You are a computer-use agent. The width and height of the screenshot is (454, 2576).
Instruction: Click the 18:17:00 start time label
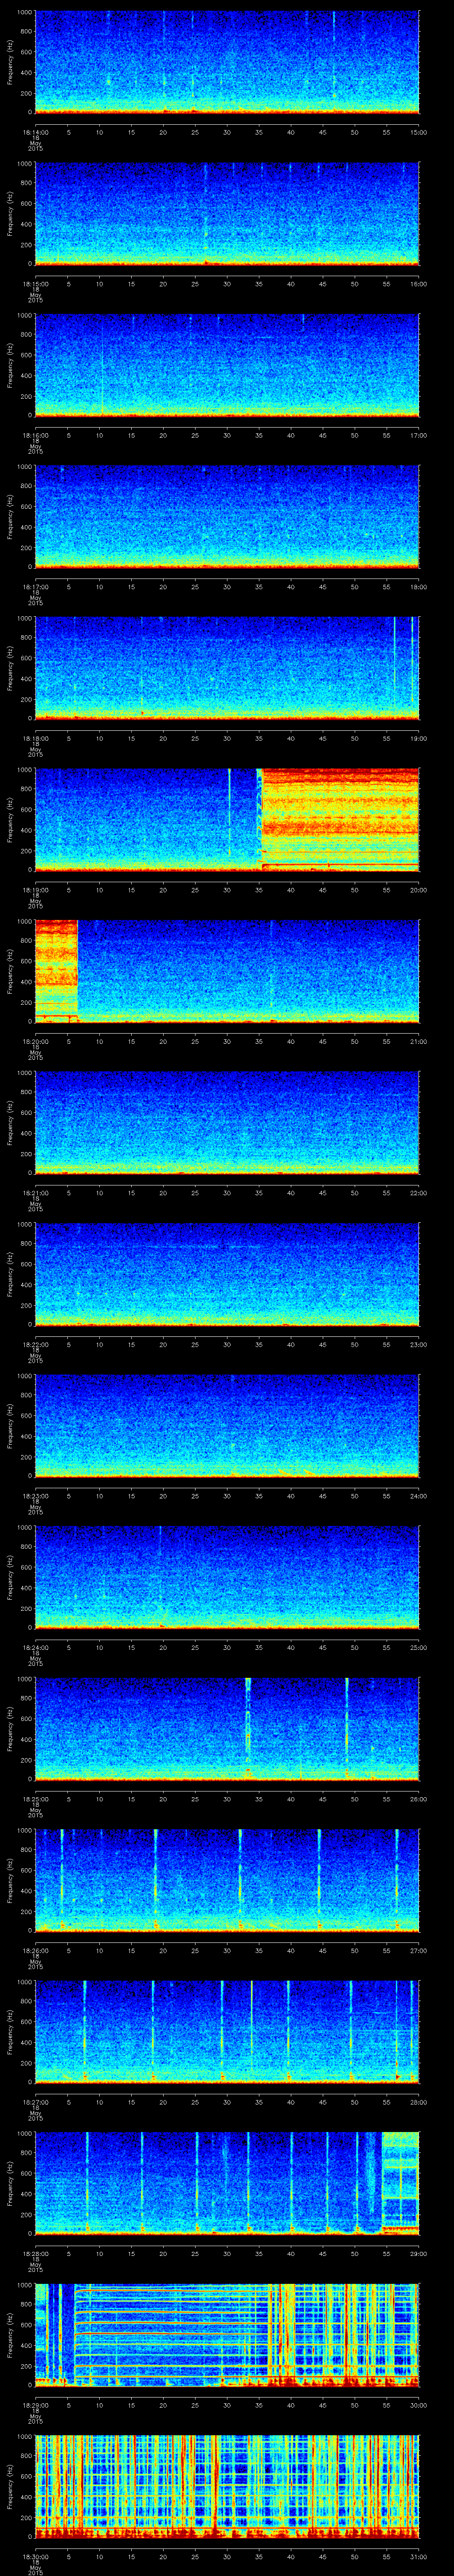(x=35, y=587)
